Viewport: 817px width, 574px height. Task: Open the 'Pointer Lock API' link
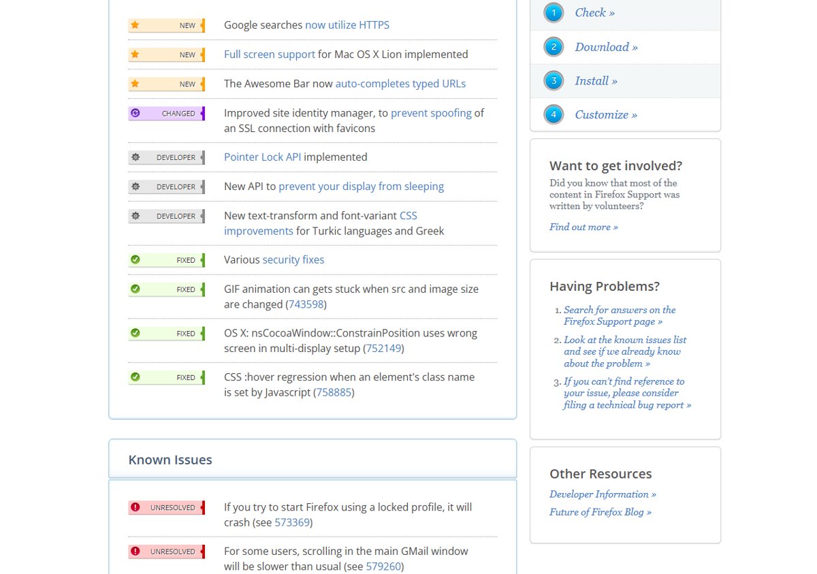coord(262,157)
